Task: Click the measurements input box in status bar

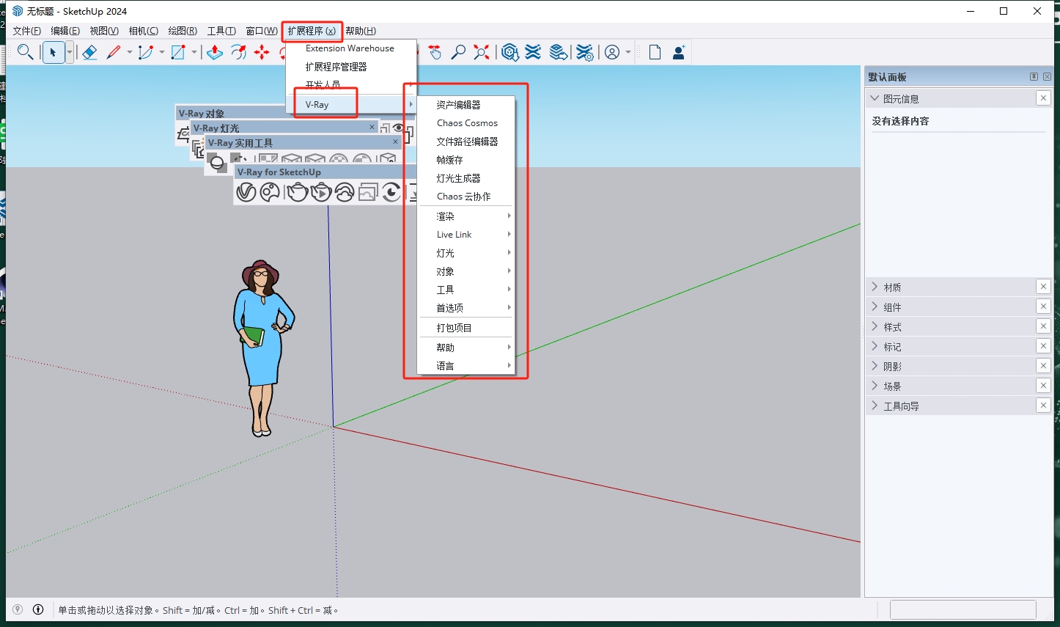Action: 963,609
